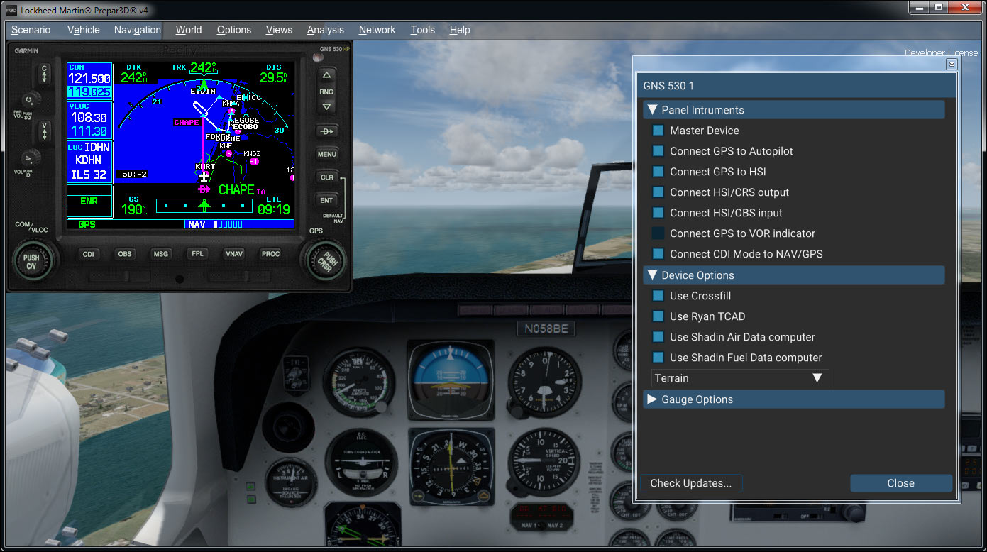The width and height of the screenshot is (987, 552).
Task: Toggle Master Device checkbox
Action: pyautogui.click(x=658, y=131)
